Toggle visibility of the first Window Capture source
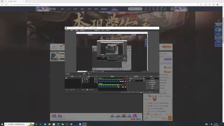This screenshot has width=224, height=126. click(x=95, y=80)
